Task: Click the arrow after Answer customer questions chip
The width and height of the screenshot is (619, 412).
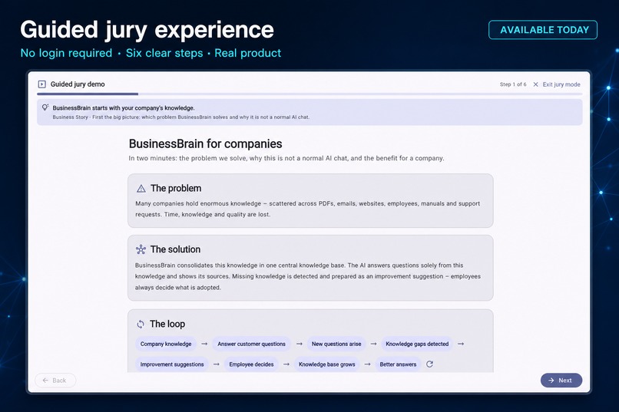Action: click(x=300, y=344)
